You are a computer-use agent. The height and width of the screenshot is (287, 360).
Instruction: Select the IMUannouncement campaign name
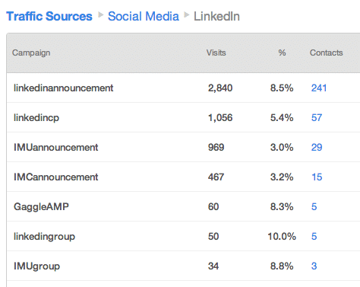coord(55,147)
